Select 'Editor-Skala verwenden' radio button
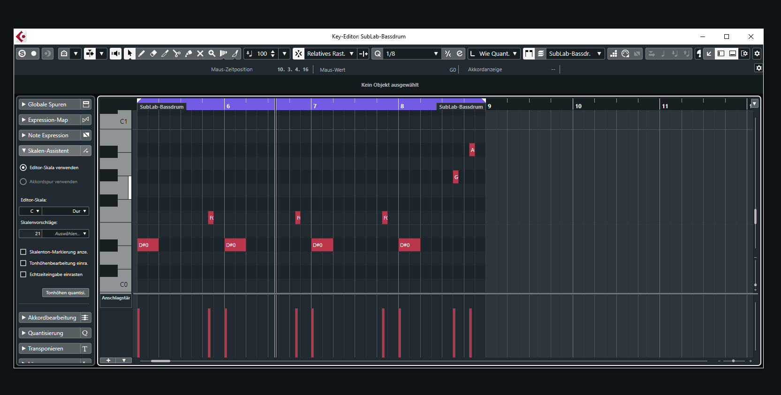The image size is (781, 395). click(x=23, y=167)
